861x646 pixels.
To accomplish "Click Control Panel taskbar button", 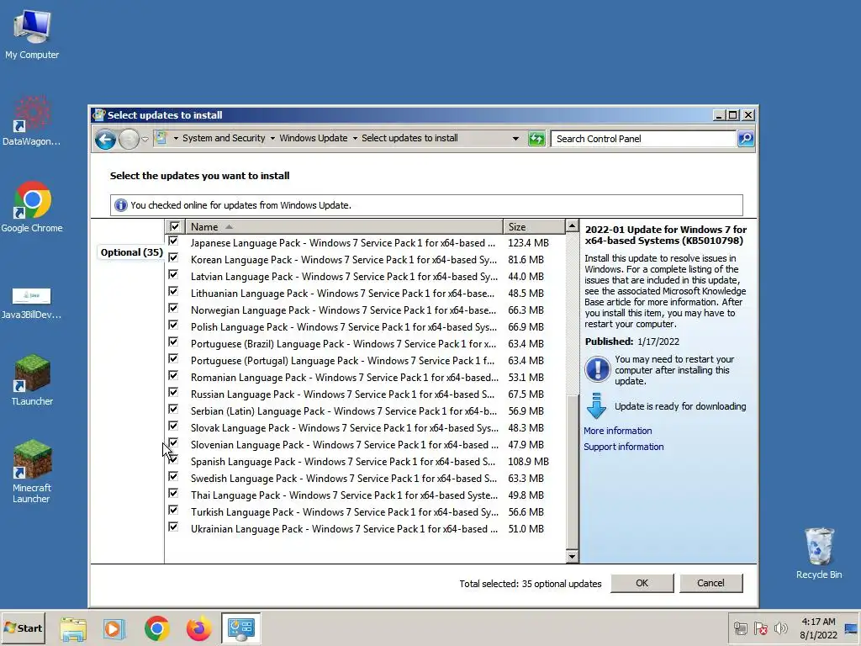I will pos(241,627).
